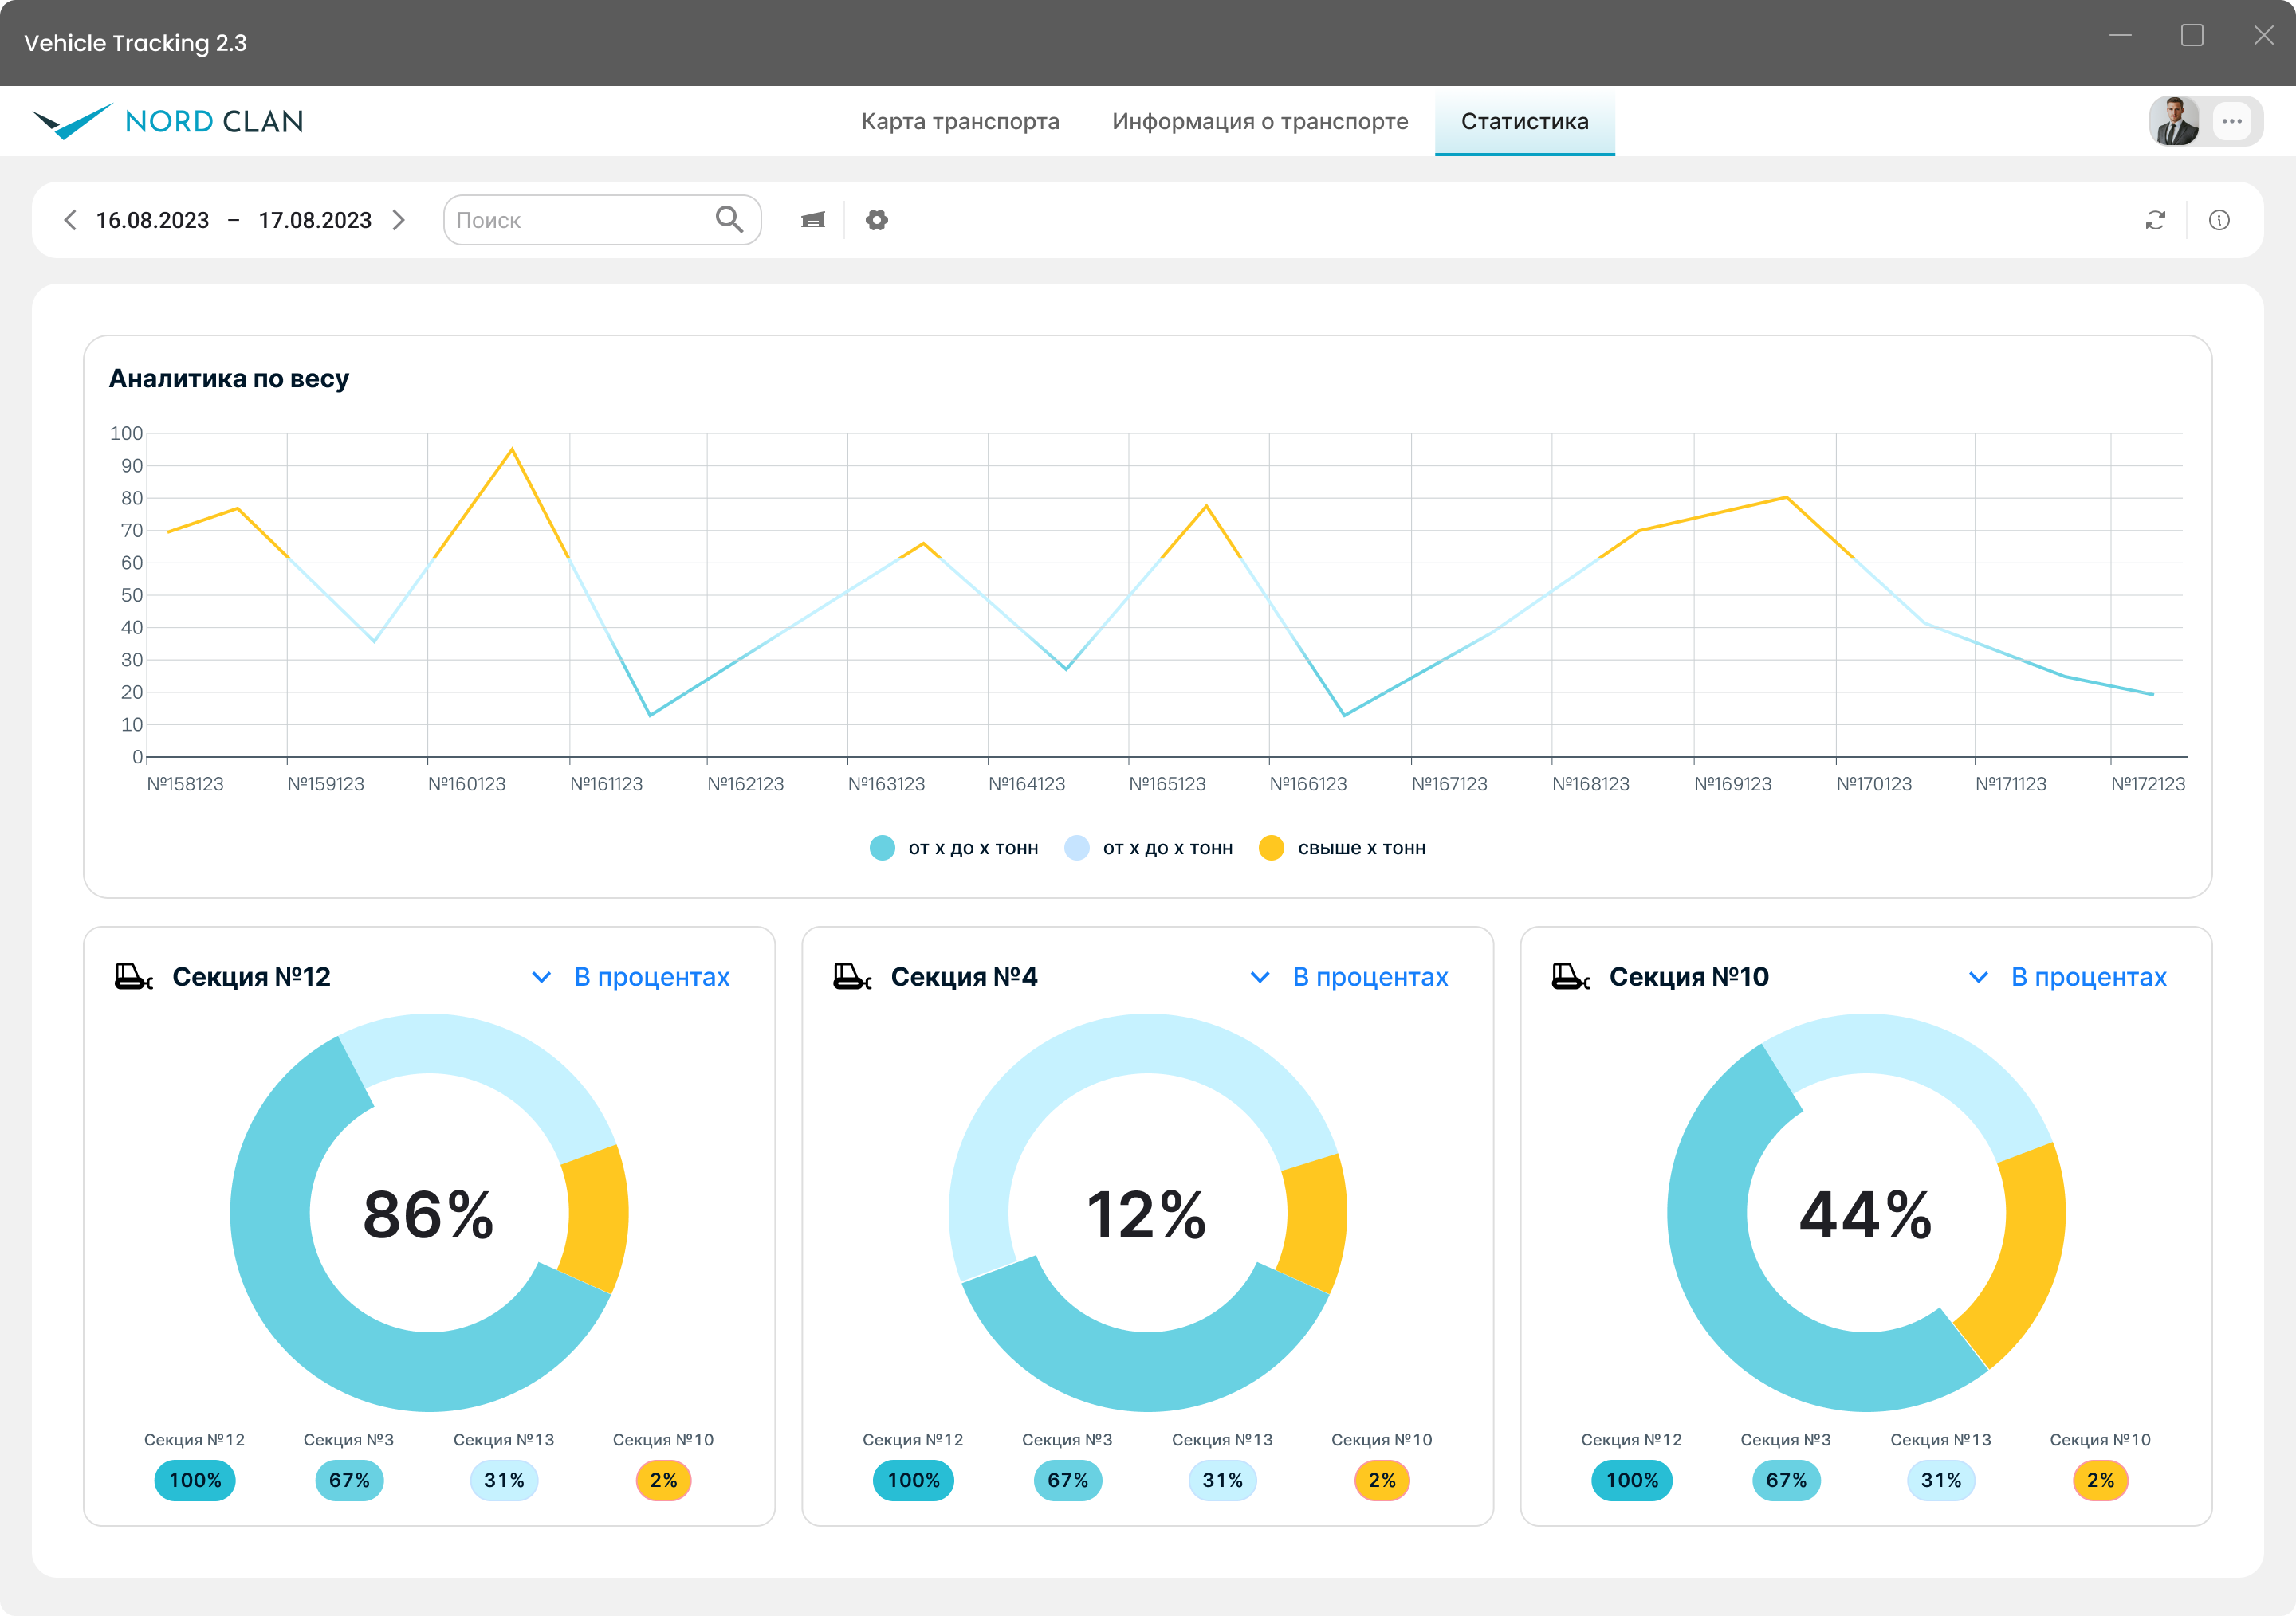The height and width of the screenshot is (1616, 2296).
Task: Click the truck filter icon in the toolbar
Action: click(x=813, y=220)
